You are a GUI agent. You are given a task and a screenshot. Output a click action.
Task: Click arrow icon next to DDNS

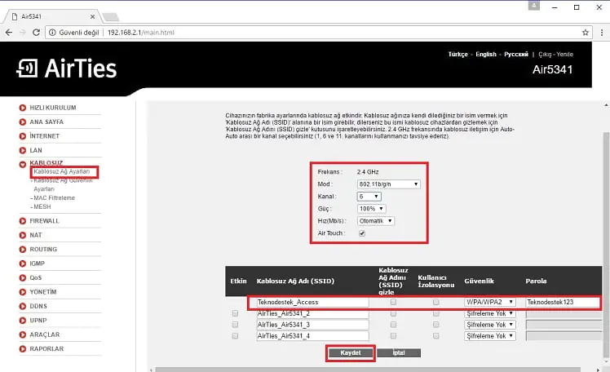tap(23, 306)
